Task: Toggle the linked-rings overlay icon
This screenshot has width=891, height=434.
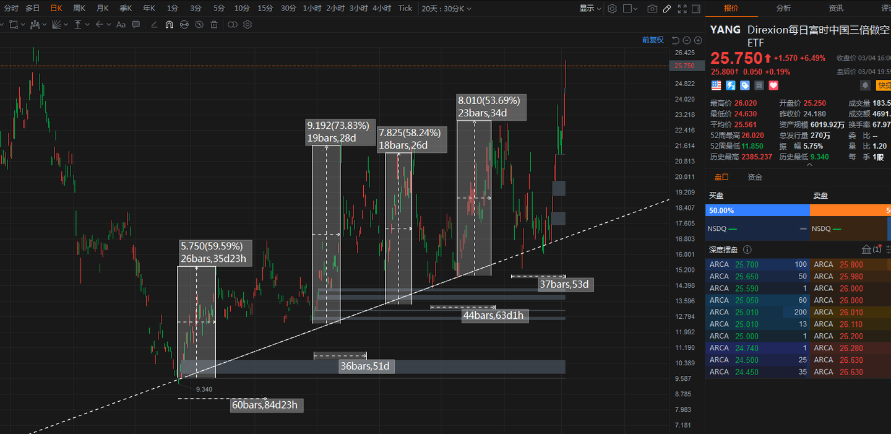Action: tap(233, 25)
